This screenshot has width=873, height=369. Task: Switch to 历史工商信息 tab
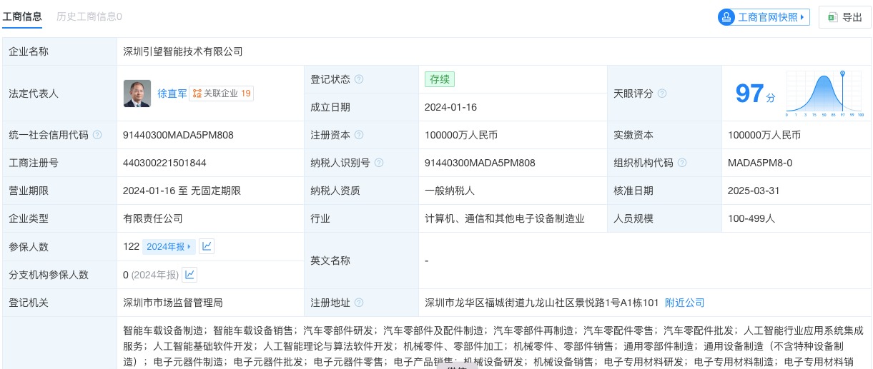(89, 16)
